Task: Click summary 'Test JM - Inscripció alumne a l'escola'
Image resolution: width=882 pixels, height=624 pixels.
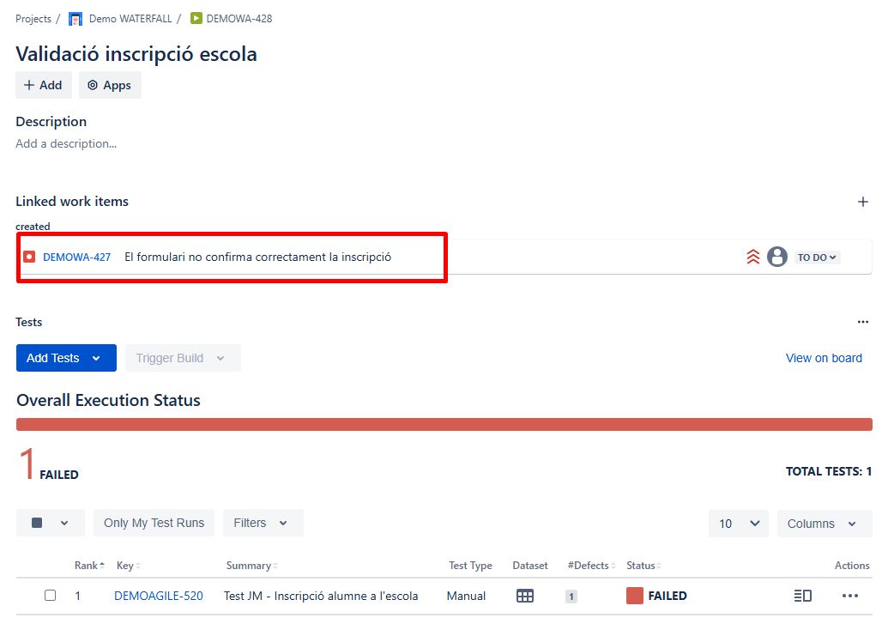Action: pyautogui.click(x=321, y=596)
